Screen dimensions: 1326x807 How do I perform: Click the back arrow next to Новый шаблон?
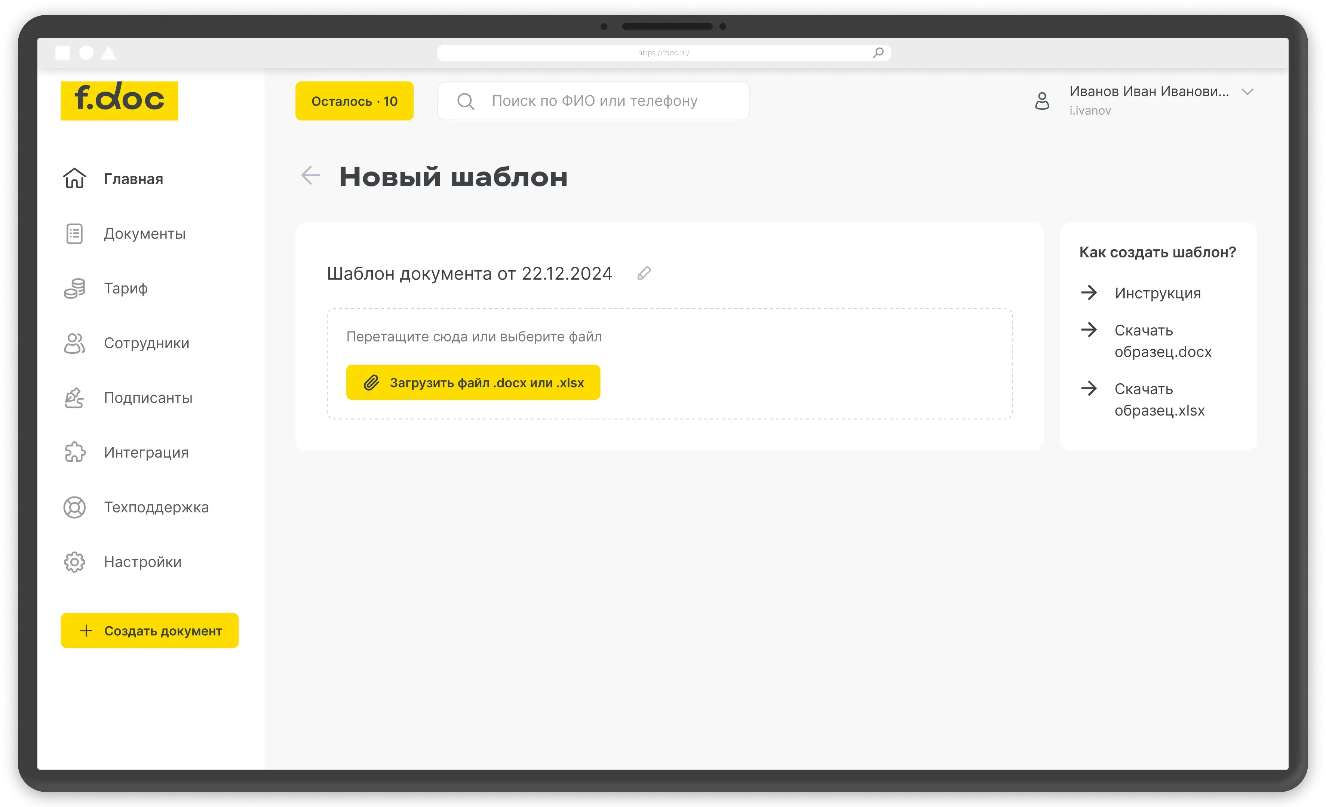point(310,175)
